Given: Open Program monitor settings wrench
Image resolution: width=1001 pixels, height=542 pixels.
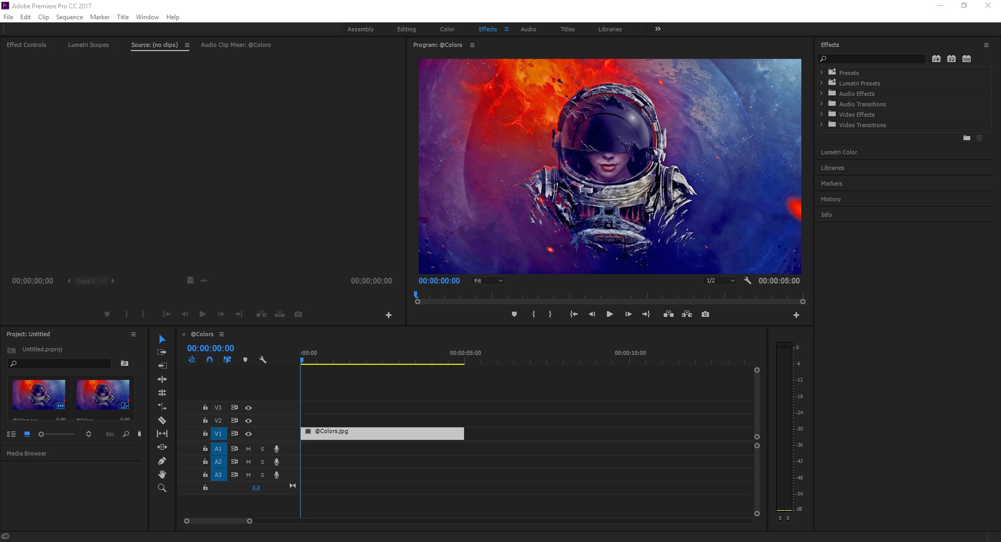Looking at the screenshot, I should click(x=748, y=280).
